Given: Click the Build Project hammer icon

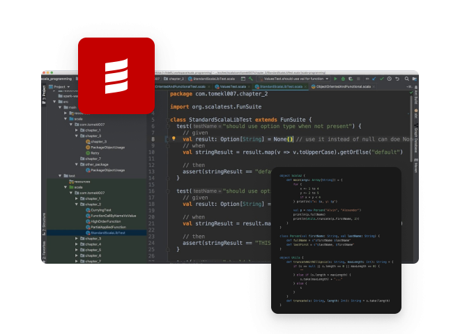Looking at the screenshot, I should pyautogui.click(x=251, y=79).
